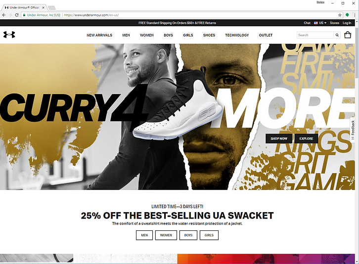359x264 pixels.
Task: Open the Feedback side tab
Action: pos(353,130)
